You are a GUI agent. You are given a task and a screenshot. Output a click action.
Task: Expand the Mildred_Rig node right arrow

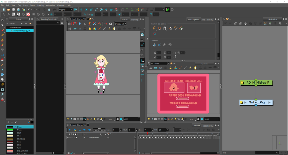point(269,103)
